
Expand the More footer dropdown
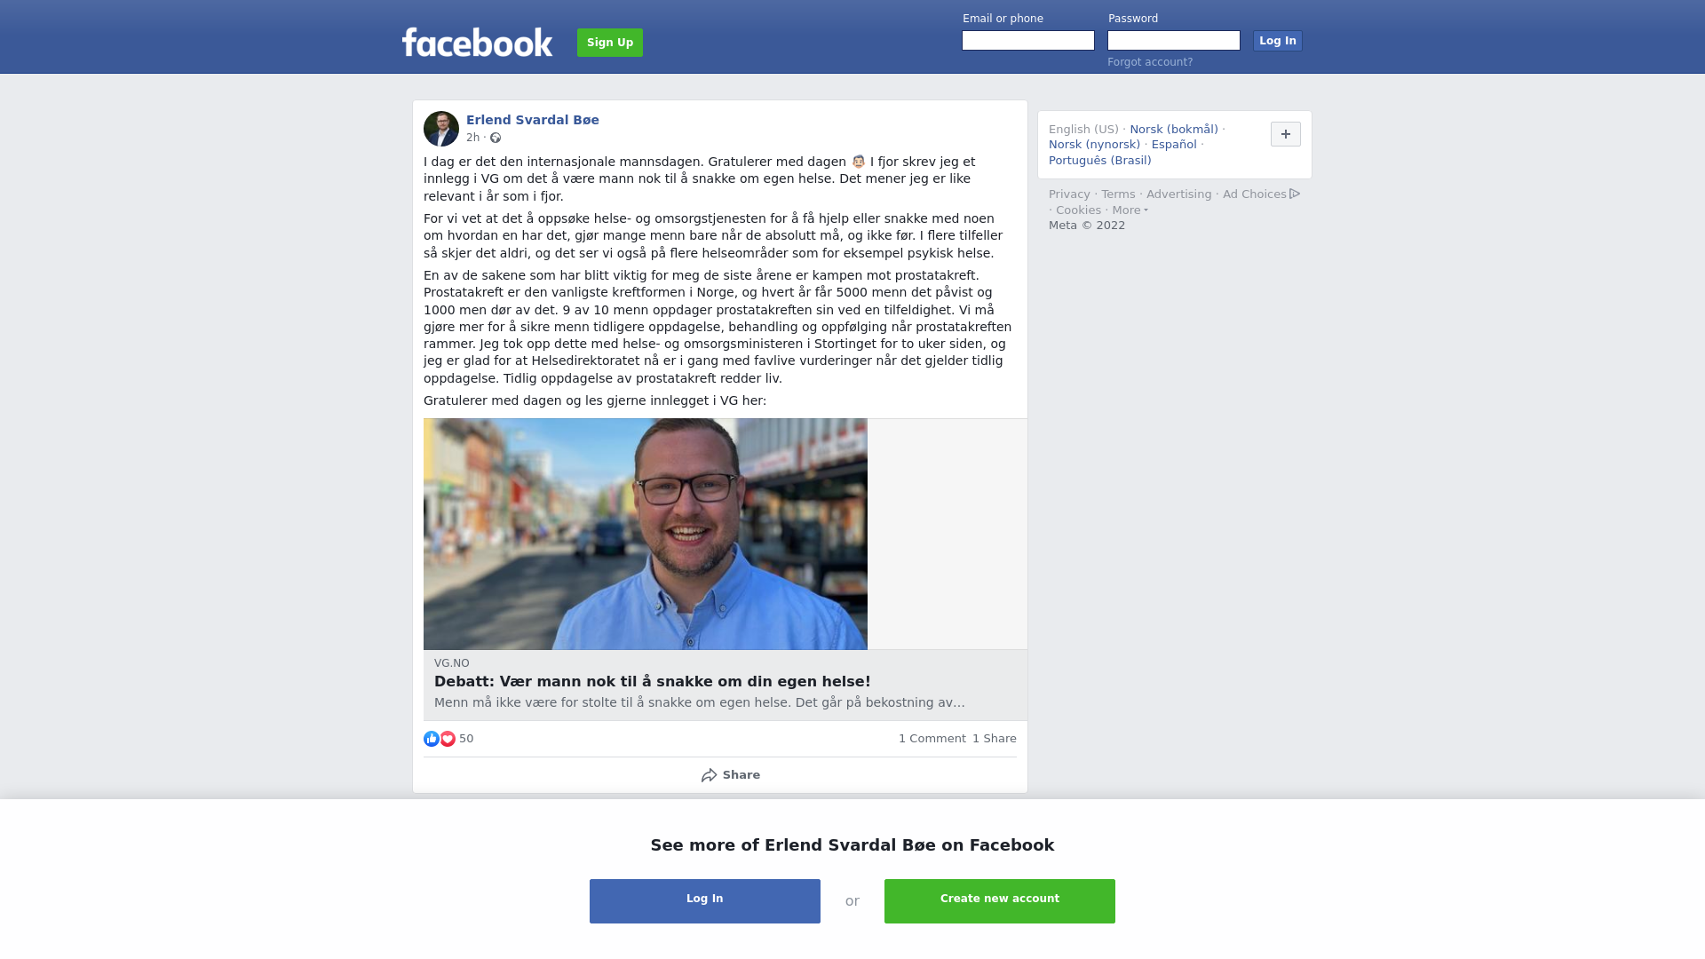[1130, 210]
